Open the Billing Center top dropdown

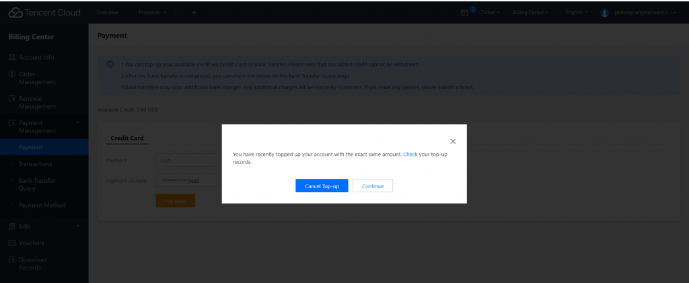[530, 13]
